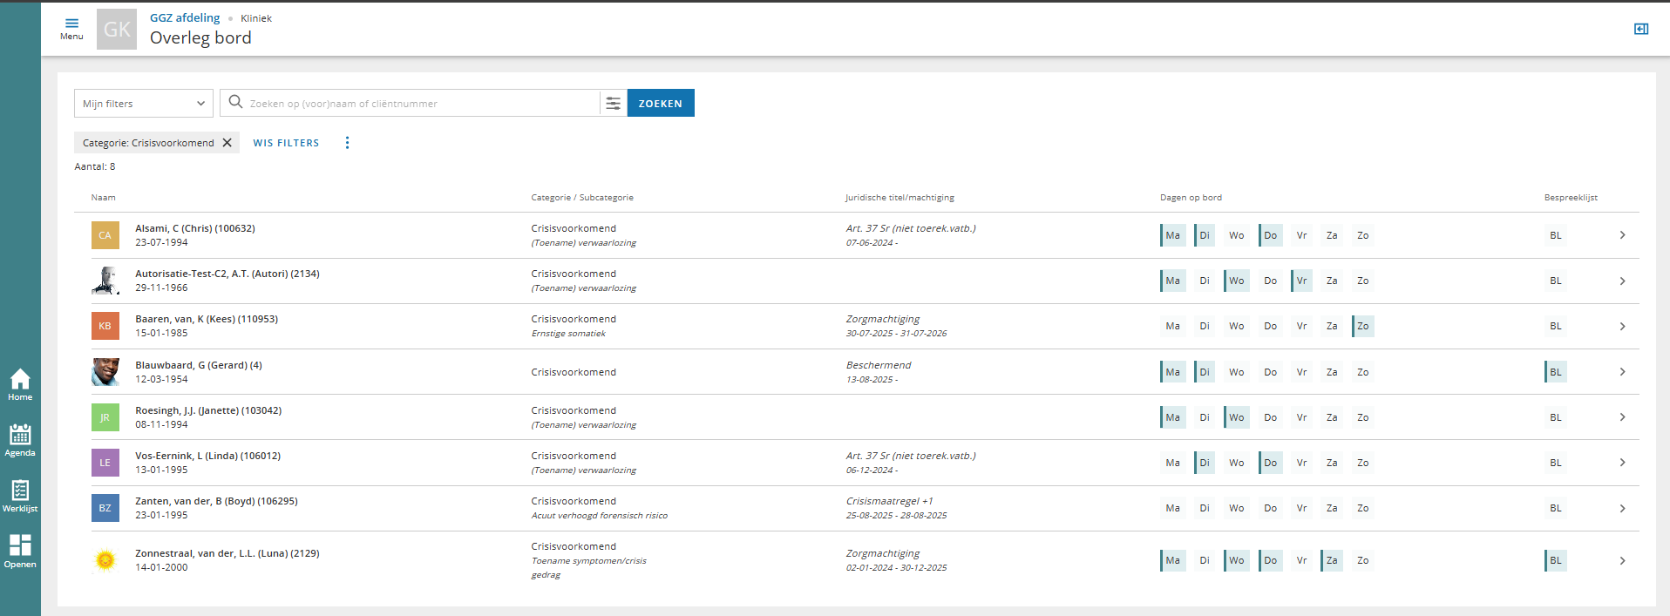Click the collapse panel icon top right

pyautogui.click(x=1640, y=29)
